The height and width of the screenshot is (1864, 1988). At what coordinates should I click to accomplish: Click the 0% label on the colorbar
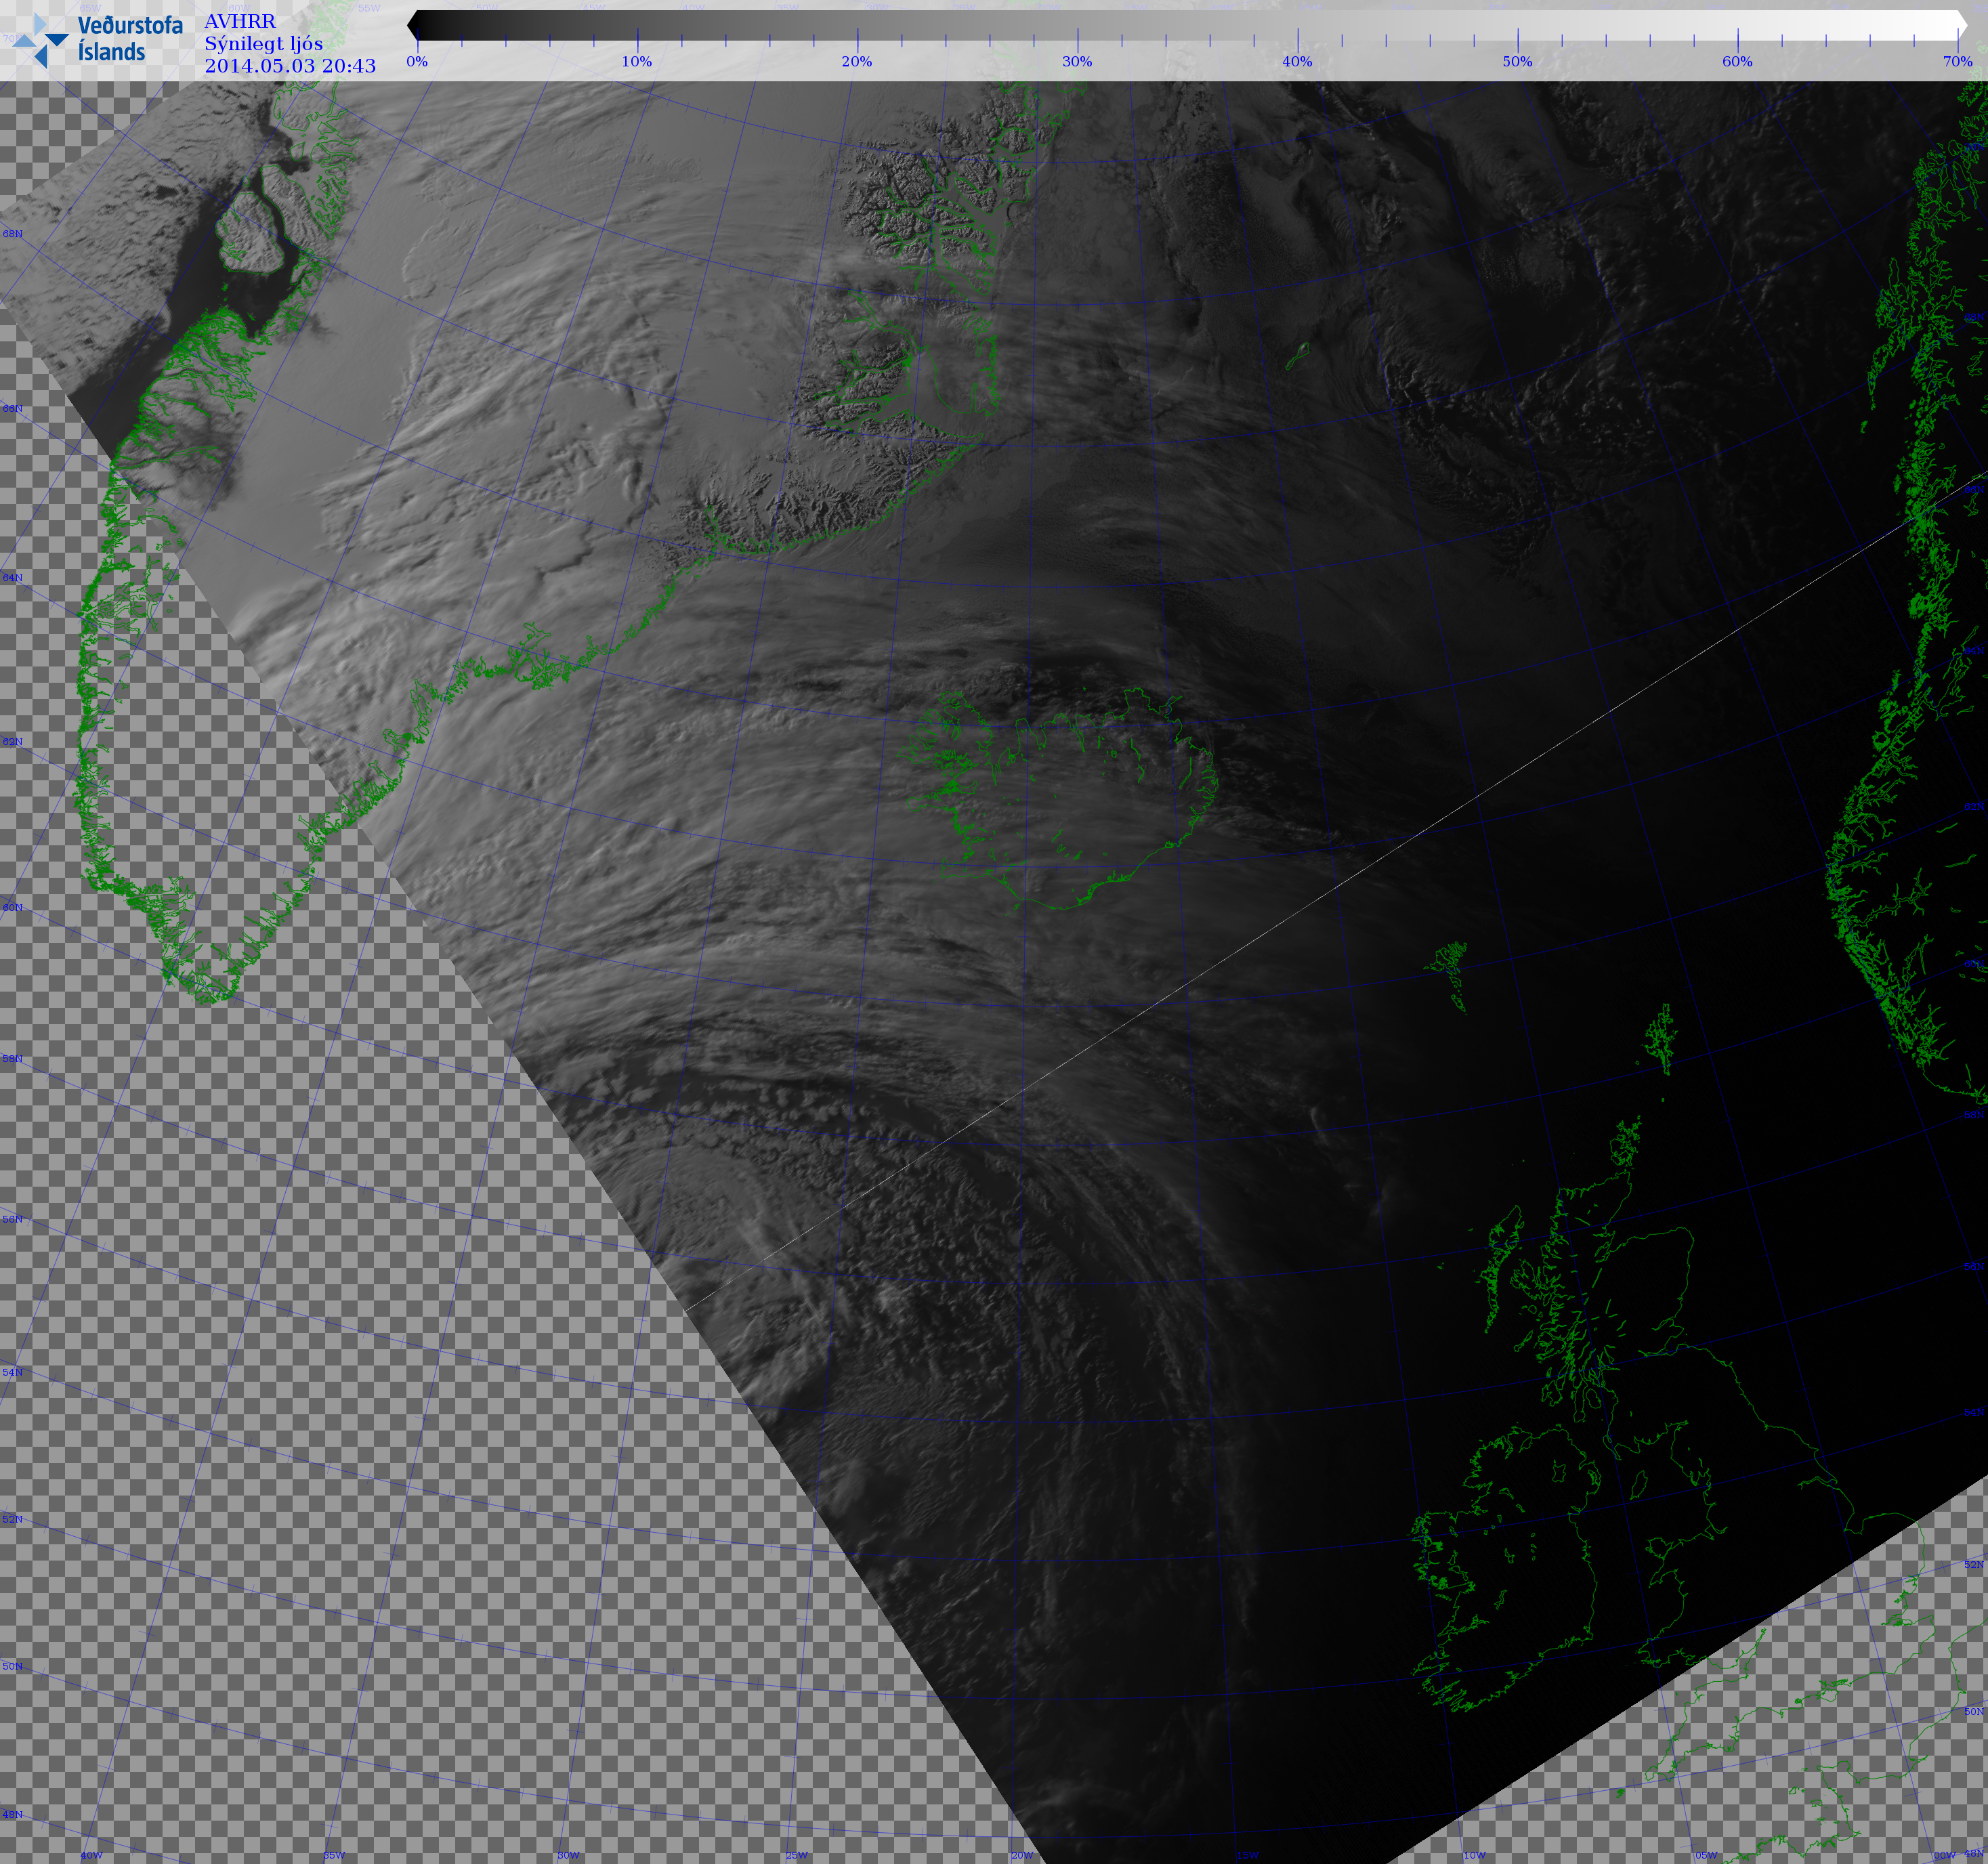417,62
